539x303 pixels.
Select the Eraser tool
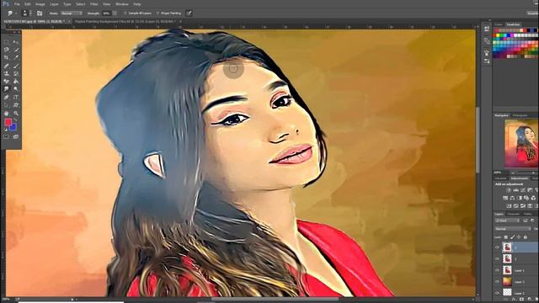point(7,82)
